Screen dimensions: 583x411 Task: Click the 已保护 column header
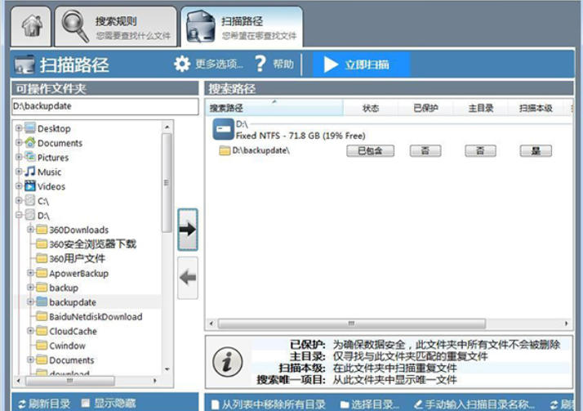[x=425, y=108]
